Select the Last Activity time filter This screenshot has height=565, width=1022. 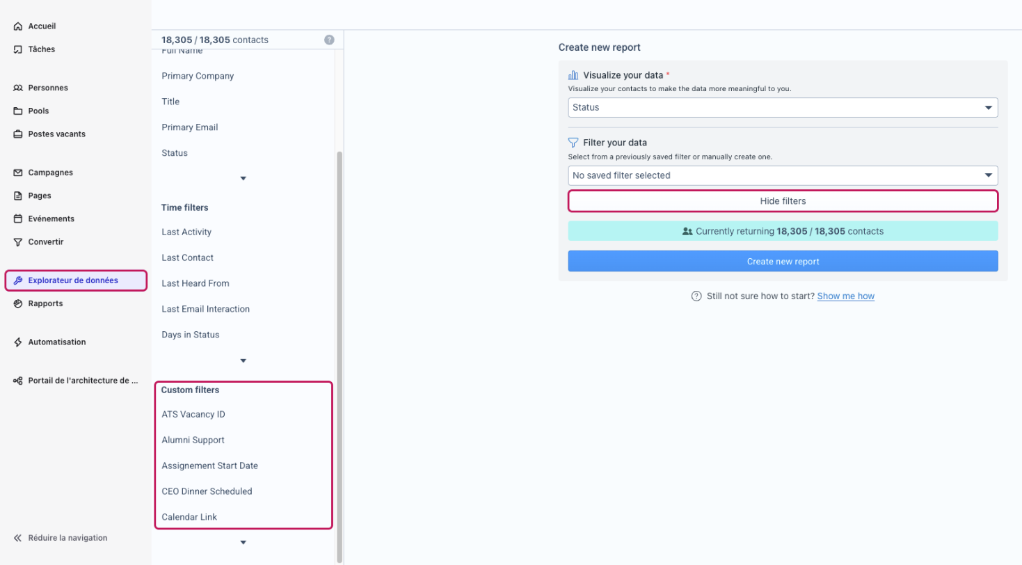(x=186, y=232)
